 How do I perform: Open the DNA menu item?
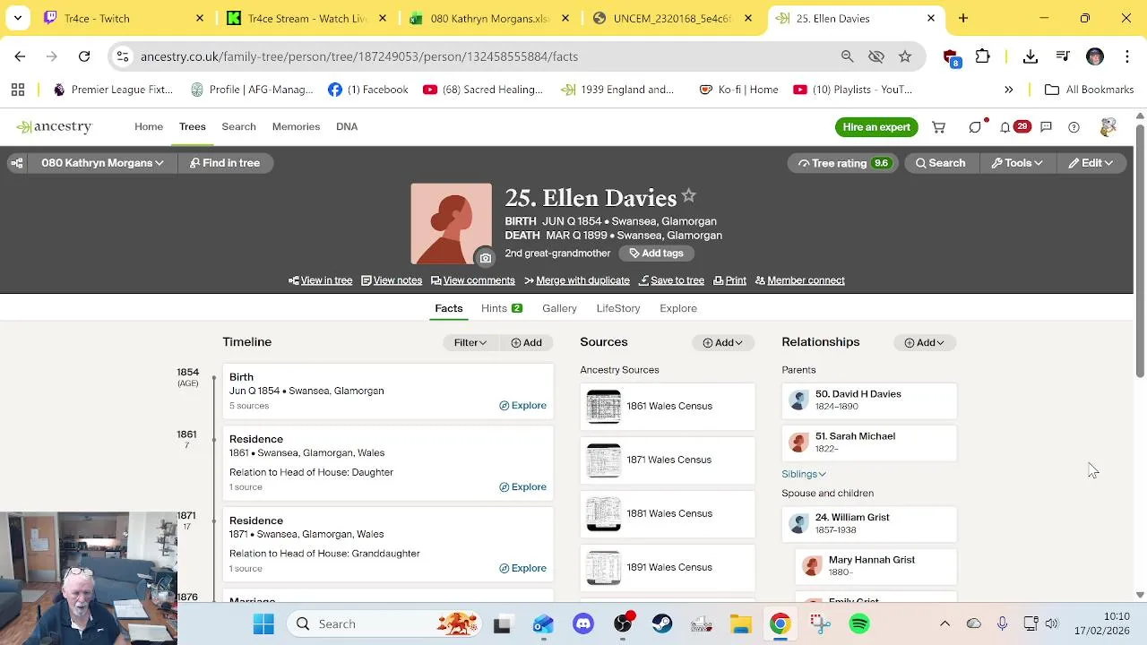click(347, 126)
